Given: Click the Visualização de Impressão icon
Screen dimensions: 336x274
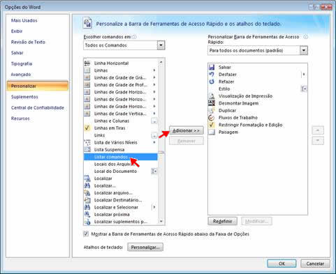Looking at the screenshot, I should [212, 96].
